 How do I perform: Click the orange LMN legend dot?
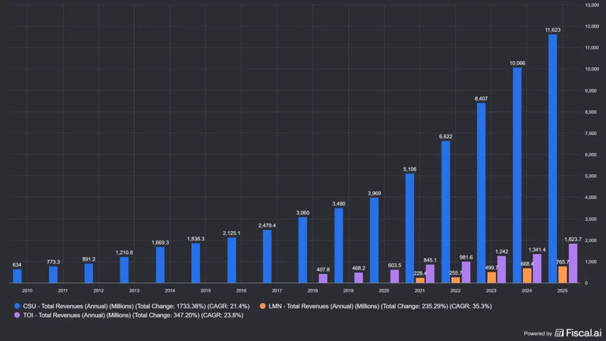262,306
